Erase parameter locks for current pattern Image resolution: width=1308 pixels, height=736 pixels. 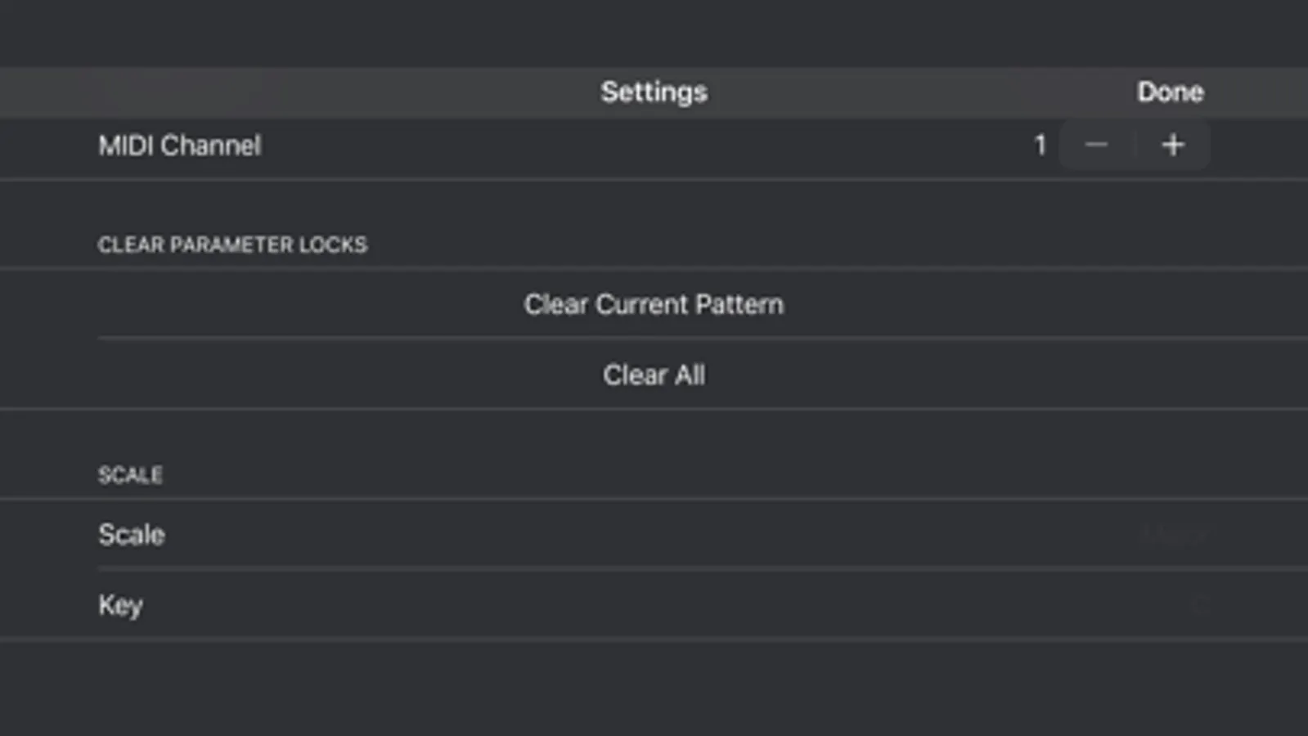(x=654, y=304)
